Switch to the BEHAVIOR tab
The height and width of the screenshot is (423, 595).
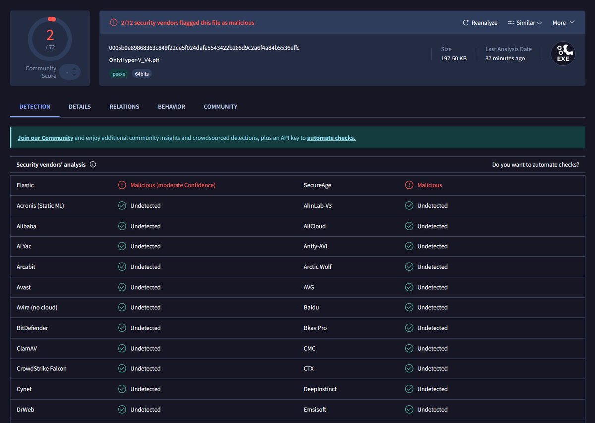click(172, 107)
